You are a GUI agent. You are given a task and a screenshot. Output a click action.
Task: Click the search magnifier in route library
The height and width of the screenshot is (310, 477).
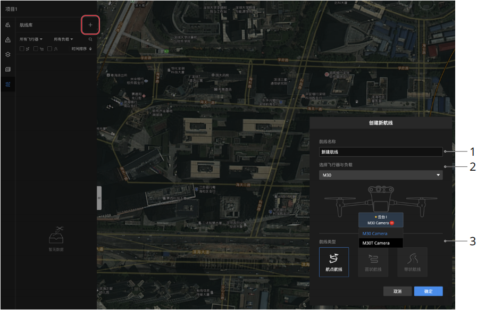pyautogui.click(x=90, y=39)
